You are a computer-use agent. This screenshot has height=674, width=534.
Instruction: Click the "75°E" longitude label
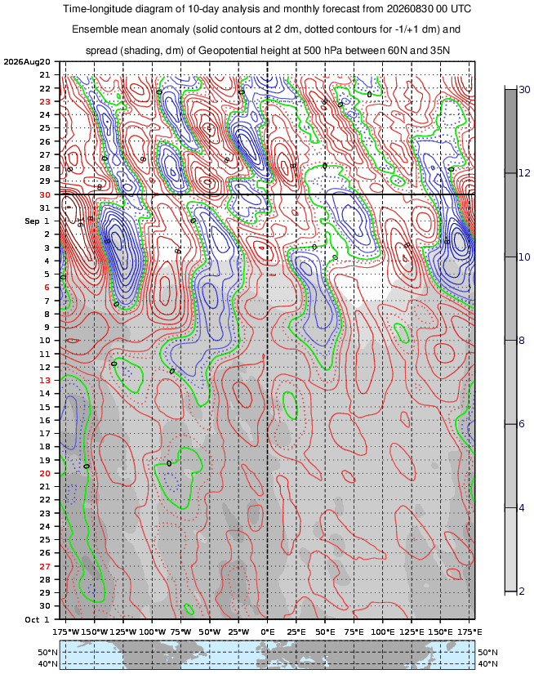[x=354, y=632]
